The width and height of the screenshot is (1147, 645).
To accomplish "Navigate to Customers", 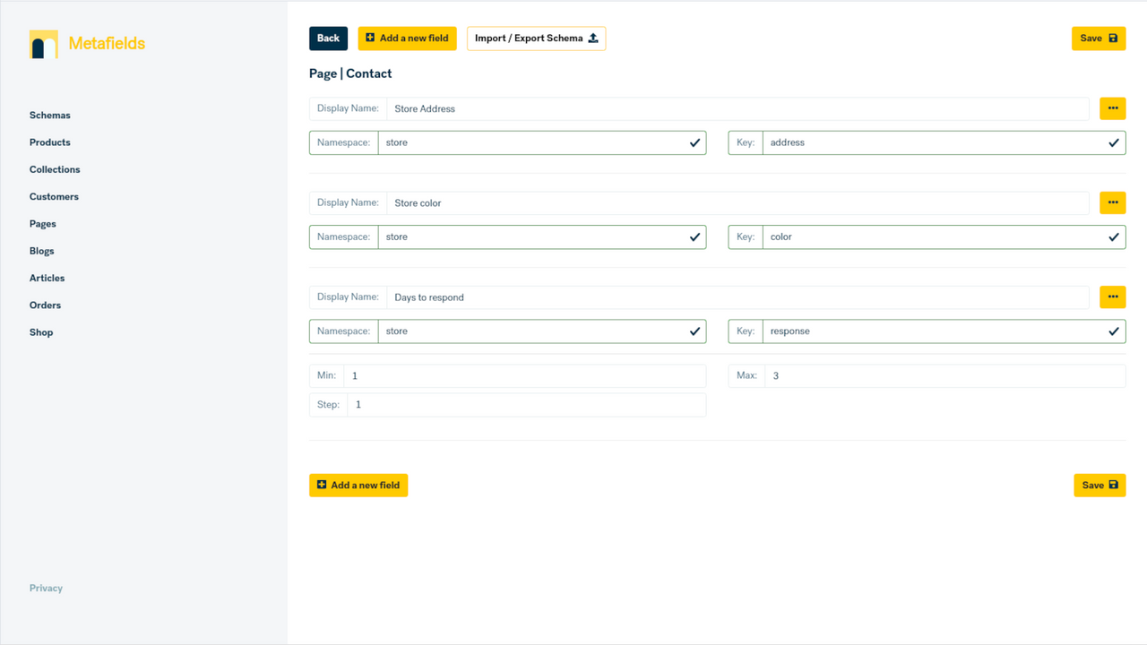I will coord(54,196).
